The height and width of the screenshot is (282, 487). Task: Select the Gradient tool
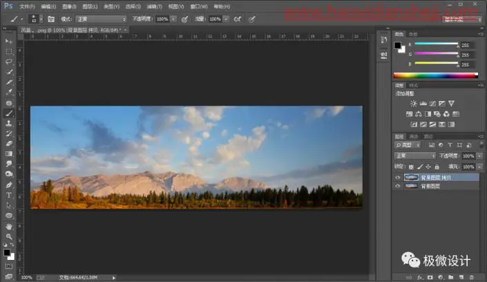tap(9, 154)
